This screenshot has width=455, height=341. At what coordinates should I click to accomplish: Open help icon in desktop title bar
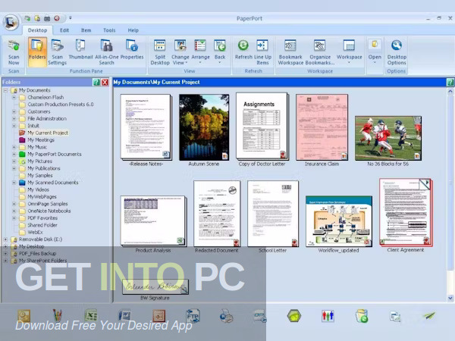[x=450, y=83]
